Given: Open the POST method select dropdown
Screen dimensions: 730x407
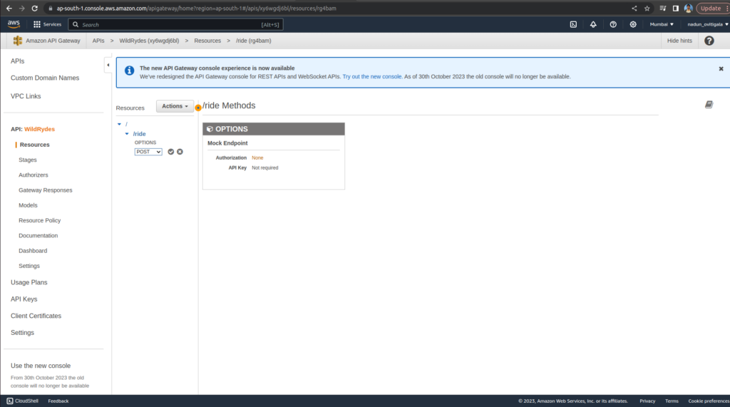Looking at the screenshot, I should tap(148, 152).
